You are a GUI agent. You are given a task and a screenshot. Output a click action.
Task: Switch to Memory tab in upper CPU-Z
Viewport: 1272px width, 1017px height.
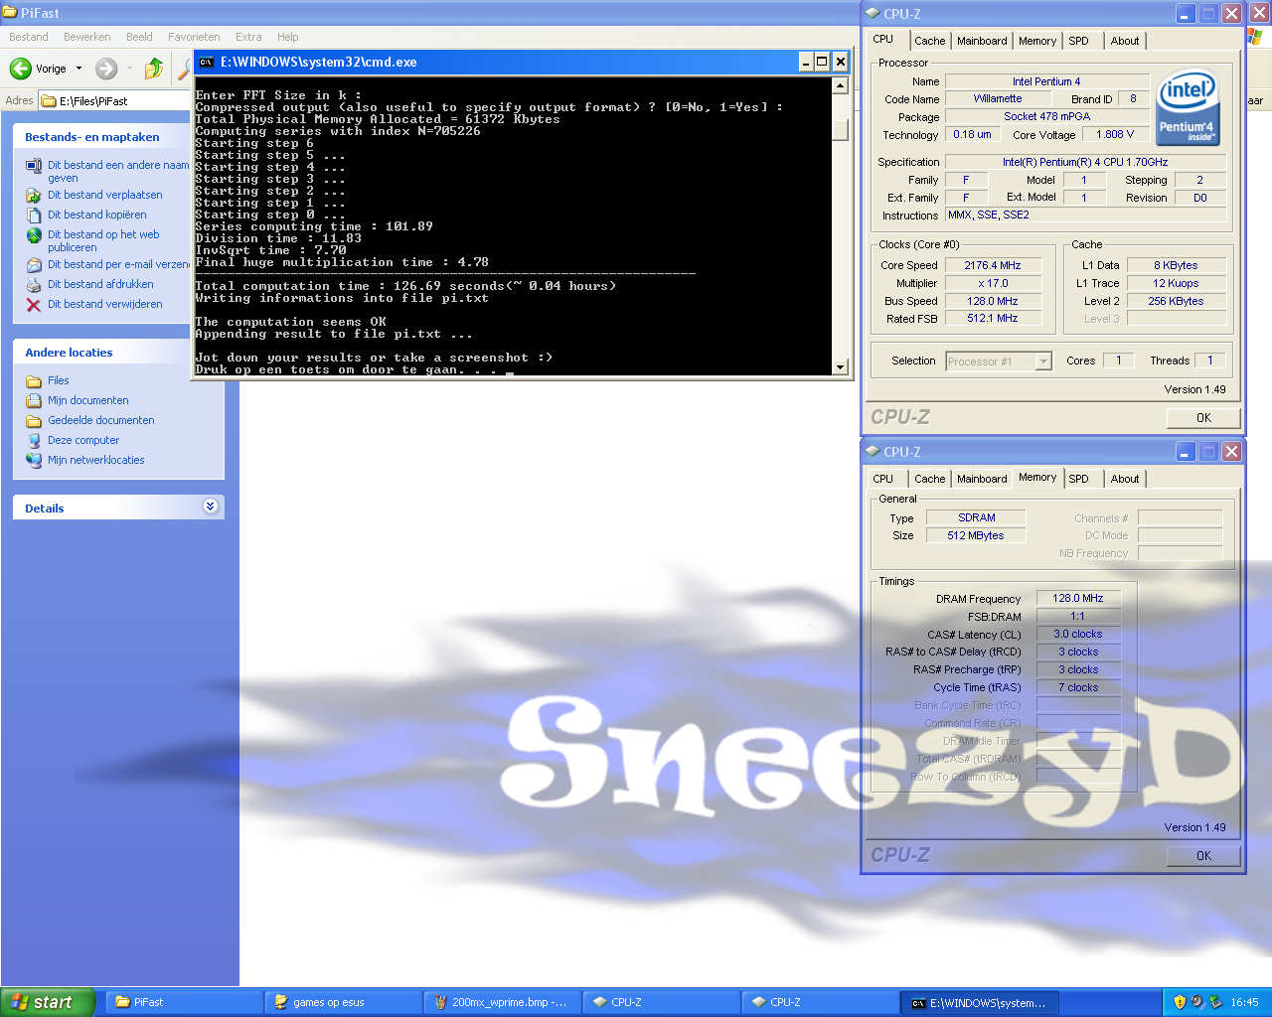coord(1037,41)
